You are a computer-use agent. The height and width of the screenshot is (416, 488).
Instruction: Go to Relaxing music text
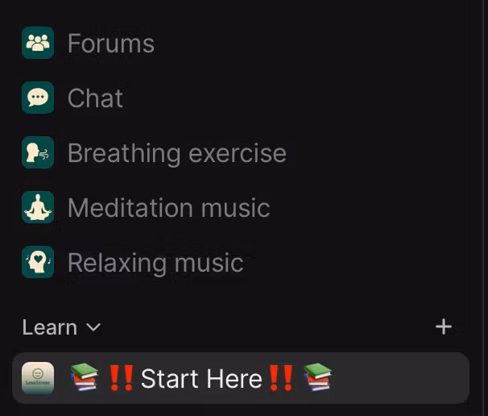[155, 264]
